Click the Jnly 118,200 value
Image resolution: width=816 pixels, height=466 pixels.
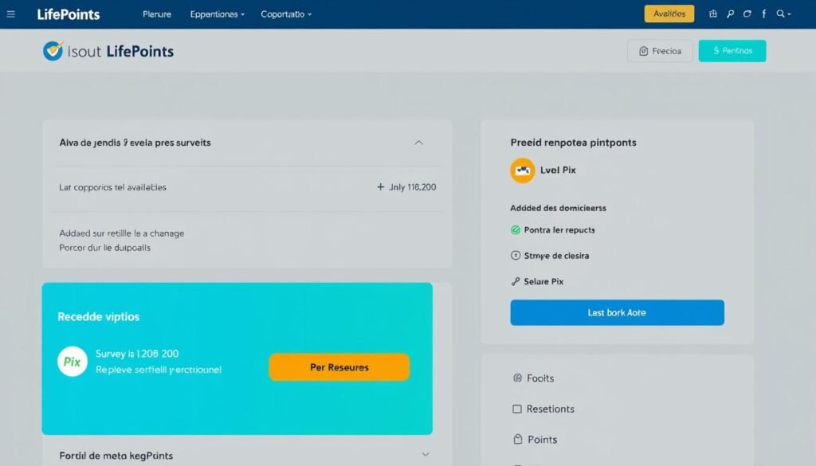click(x=413, y=187)
